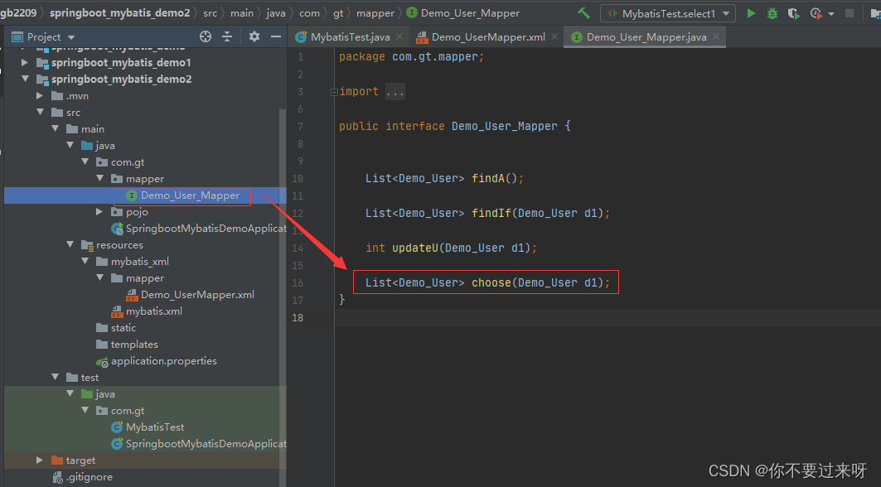Click the springboot_mybatis_demo2 breadcrumb
881x487 pixels.
tap(119, 13)
